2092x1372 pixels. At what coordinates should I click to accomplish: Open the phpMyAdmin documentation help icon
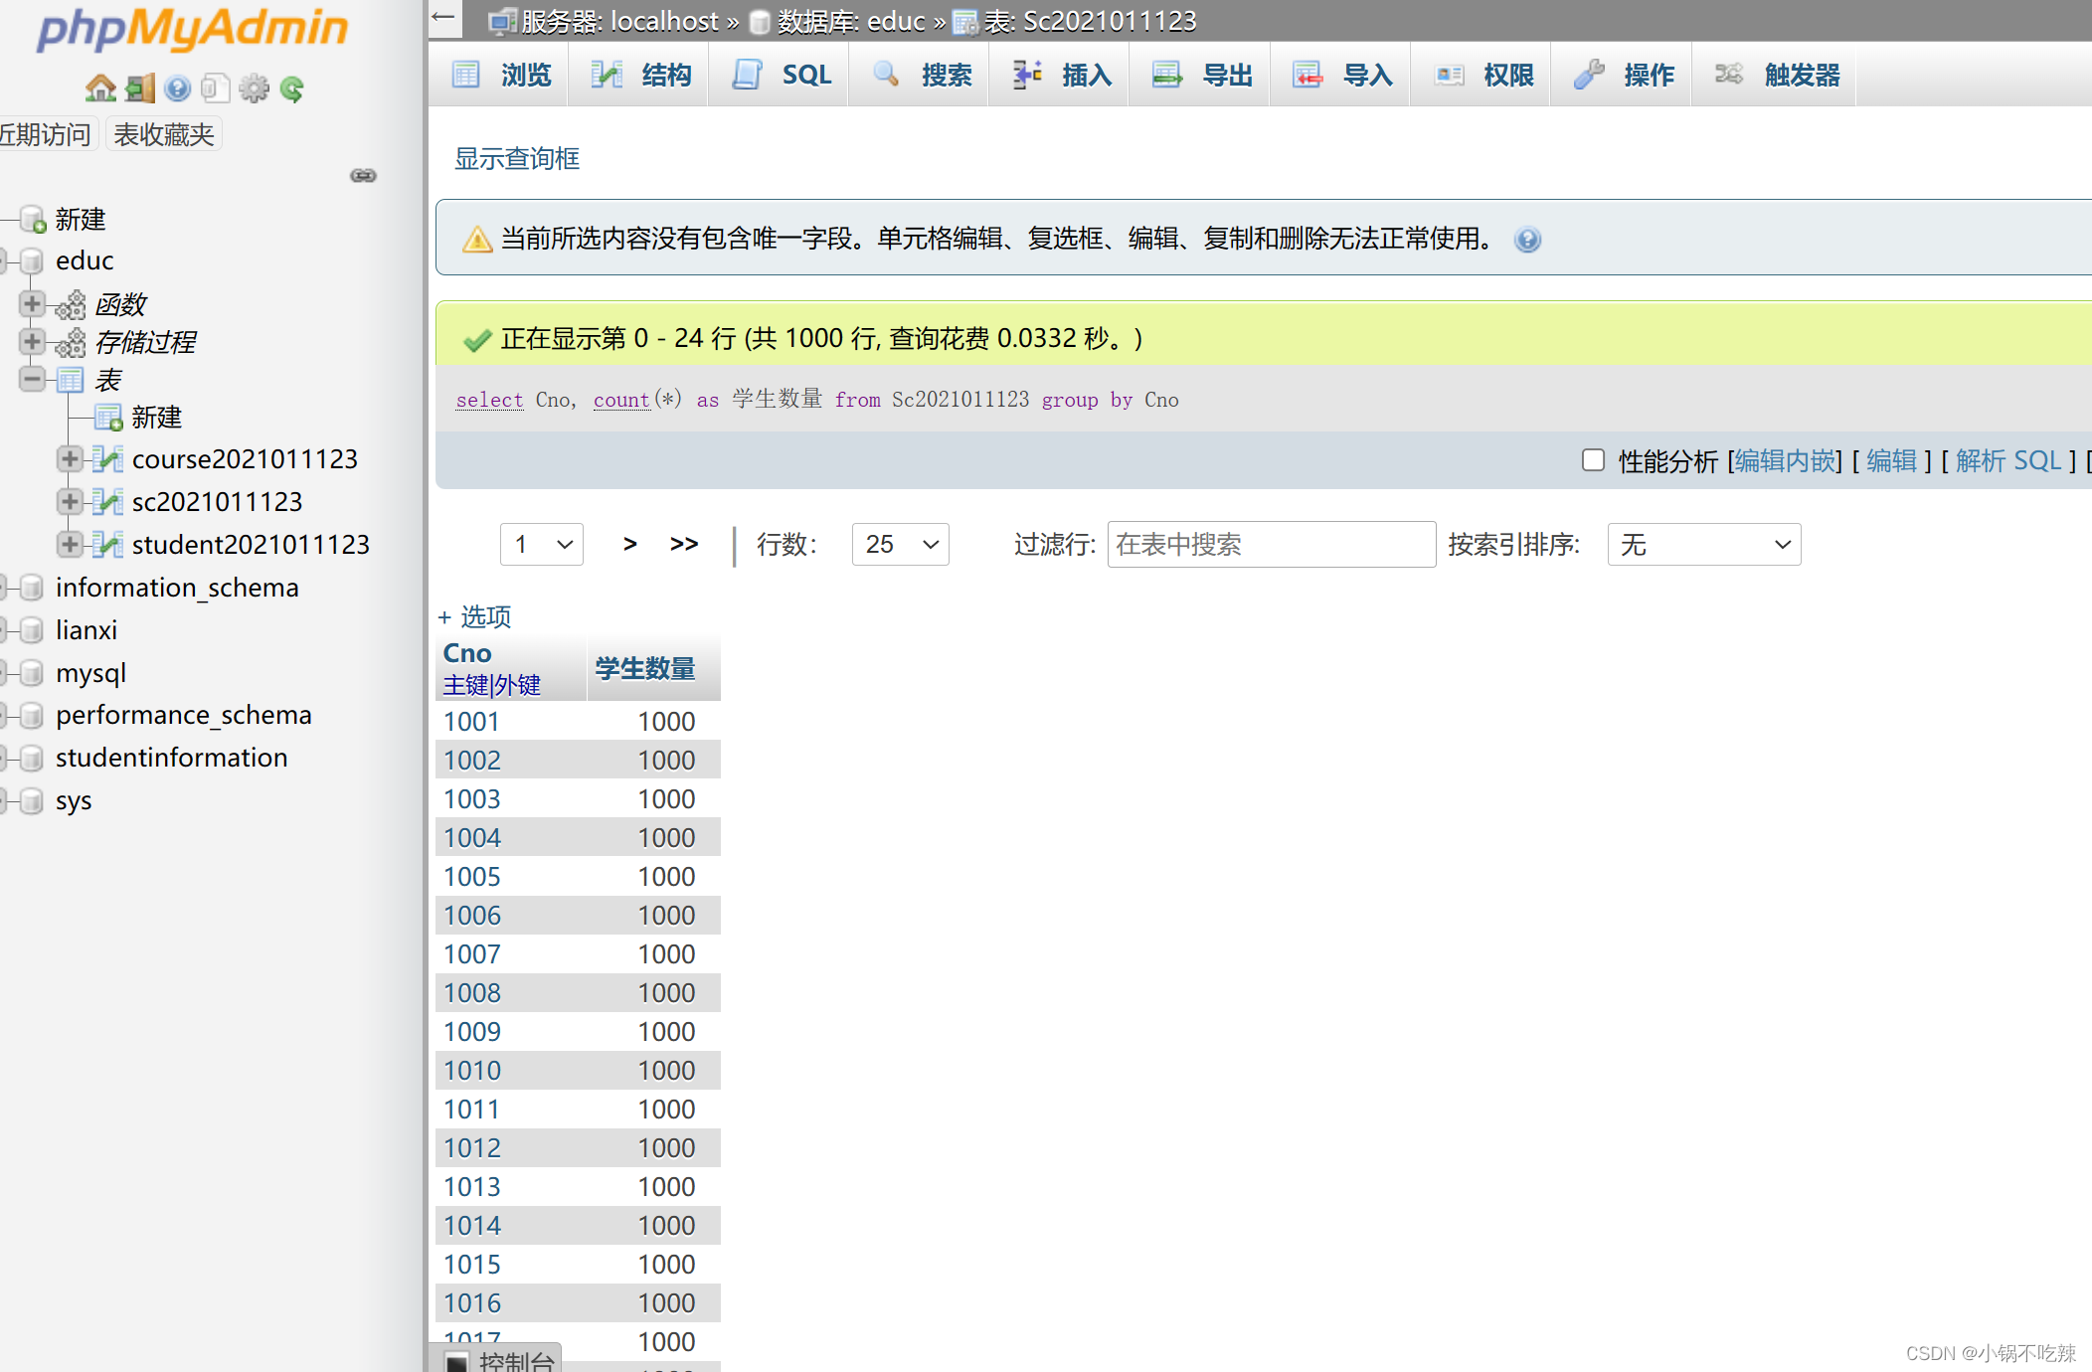pyautogui.click(x=178, y=88)
